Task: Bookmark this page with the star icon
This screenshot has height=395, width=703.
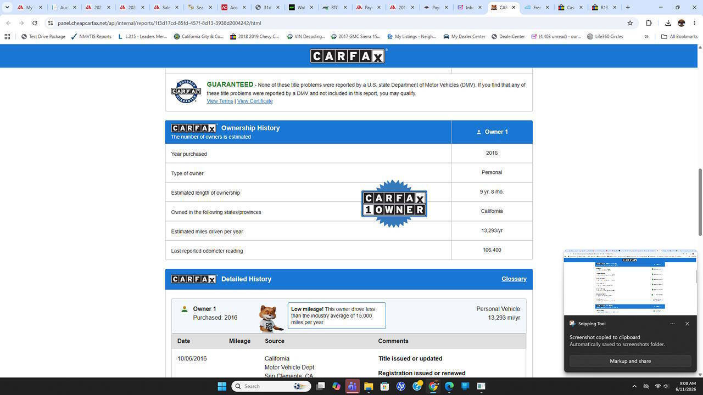Action: click(630, 23)
